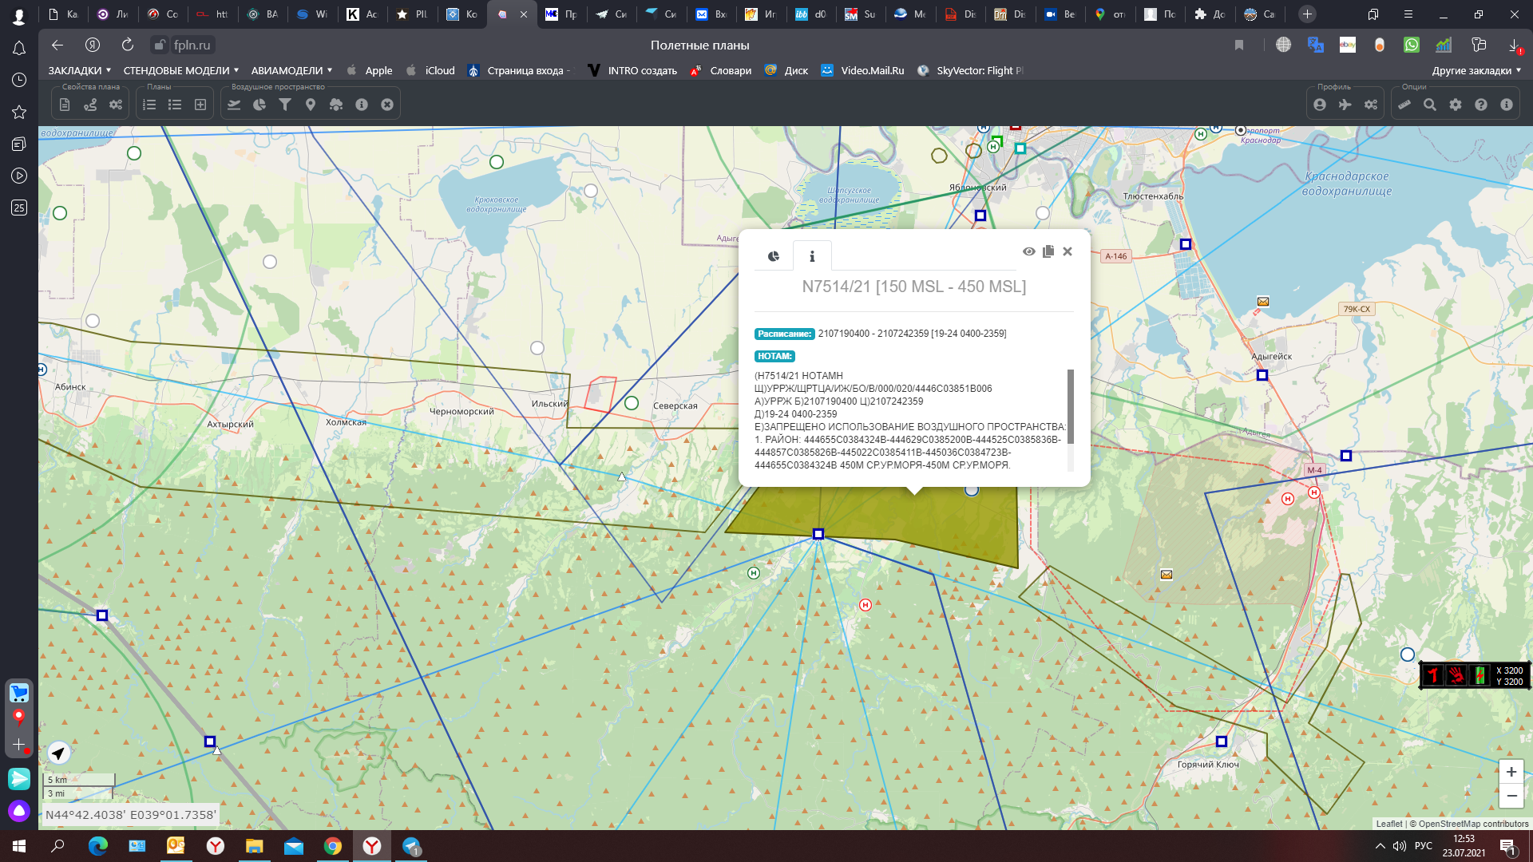Toggle the locate-me arrow button on map
Screen dimensions: 1533x862
[x=58, y=753]
